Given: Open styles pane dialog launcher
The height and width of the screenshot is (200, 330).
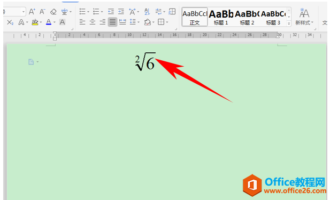Looking at the screenshot, I should tap(315, 29).
